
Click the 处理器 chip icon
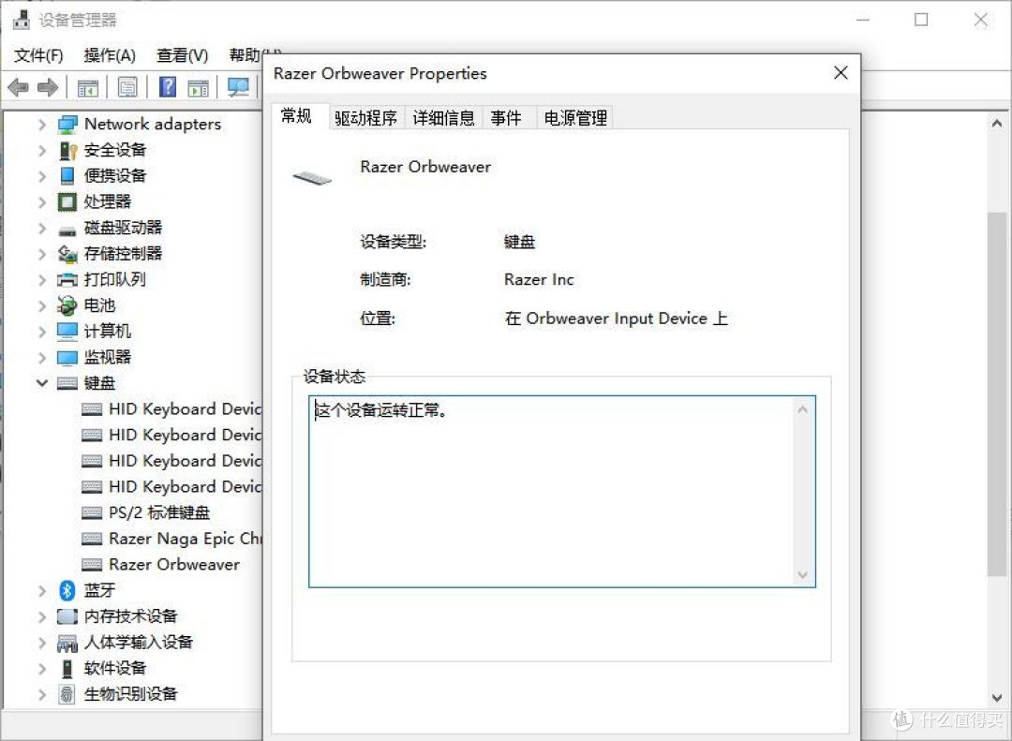pos(67,202)
